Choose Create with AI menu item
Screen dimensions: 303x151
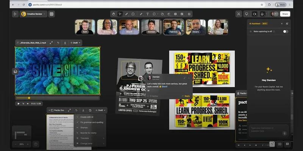[x=90, y=117]
